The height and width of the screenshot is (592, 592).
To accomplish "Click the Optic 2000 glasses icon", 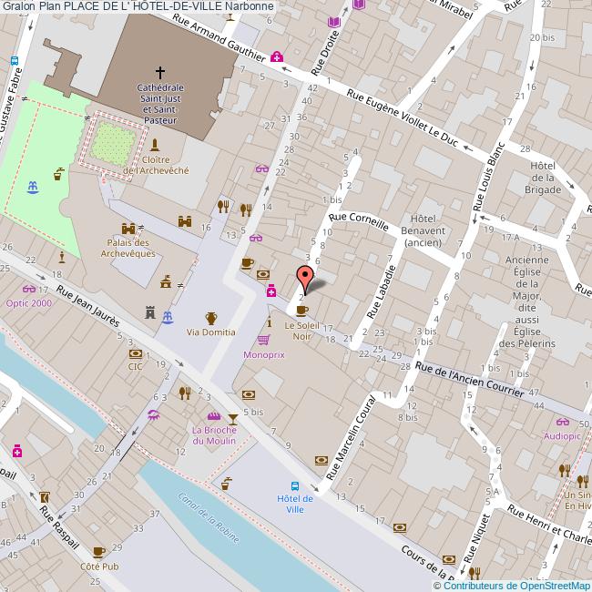I will point(29,289).
